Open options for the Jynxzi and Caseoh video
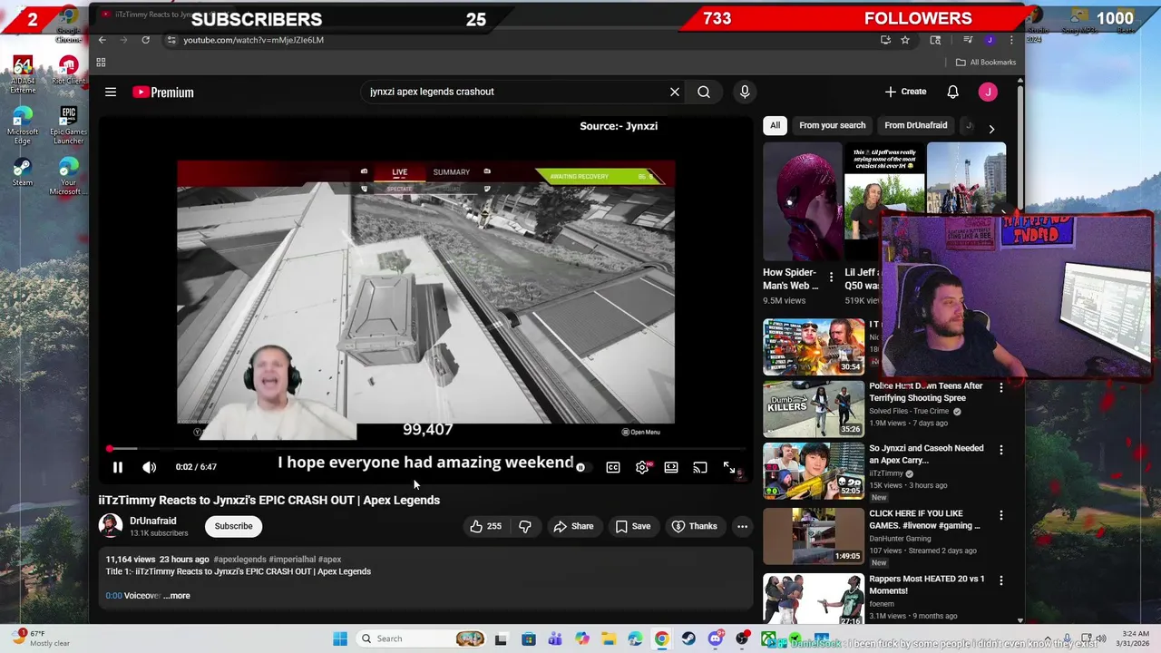 (x=1001, y=450)
